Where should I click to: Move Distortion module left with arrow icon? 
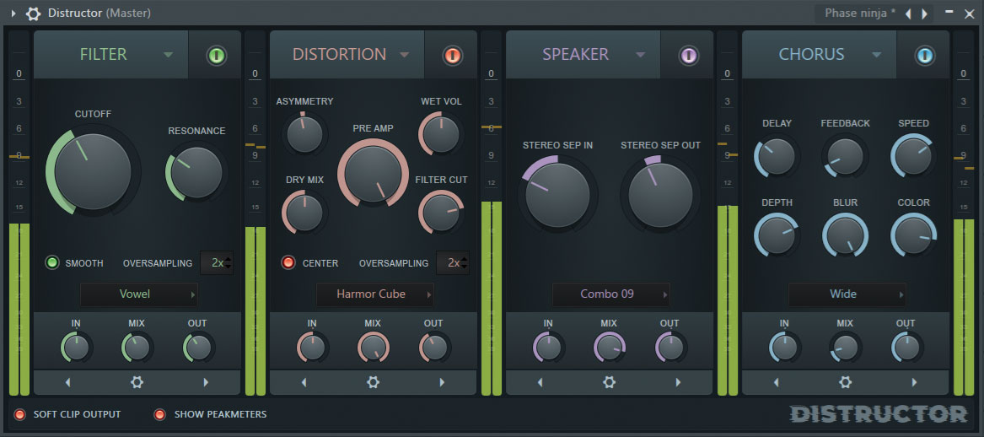[x=304, y=382]
